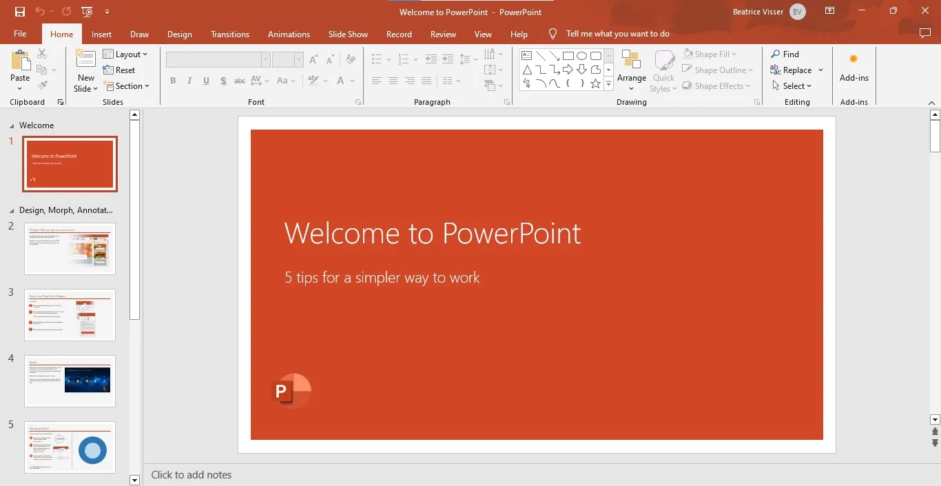The width and height of the screenshot is (941, 486).
Task: Open the Select dropdown in Editing
Action: [x=792, y=85]
